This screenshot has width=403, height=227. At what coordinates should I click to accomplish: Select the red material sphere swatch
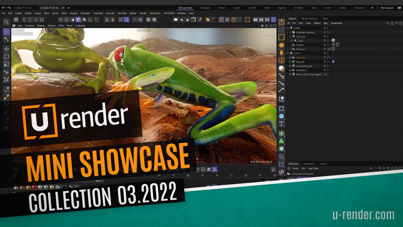click(34, 187)
